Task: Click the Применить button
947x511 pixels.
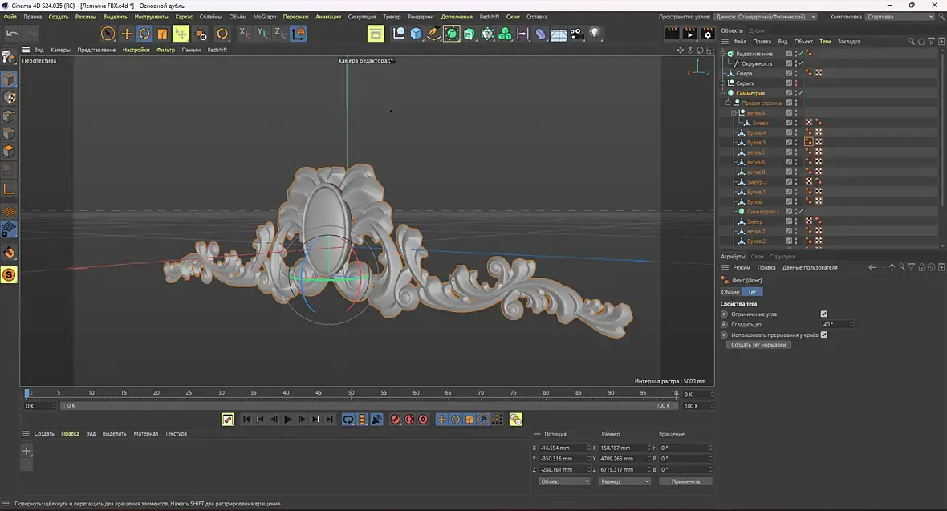Action: 685,481
